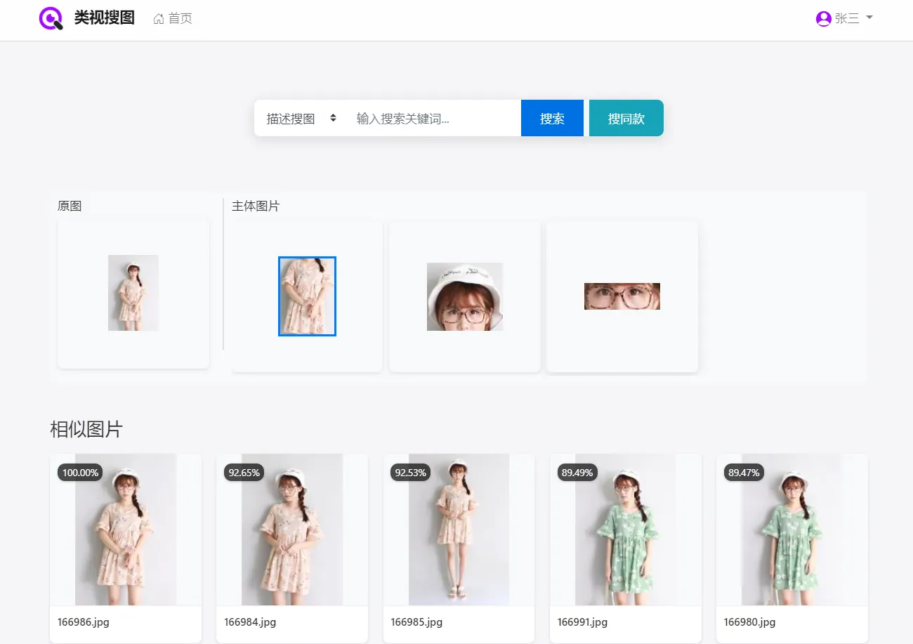Select the eyes-and-glasses subject crop

click(x=622, y=296)
